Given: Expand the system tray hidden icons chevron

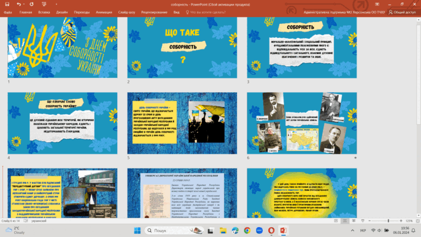Looking at the screenshot, I should [352, 230].
